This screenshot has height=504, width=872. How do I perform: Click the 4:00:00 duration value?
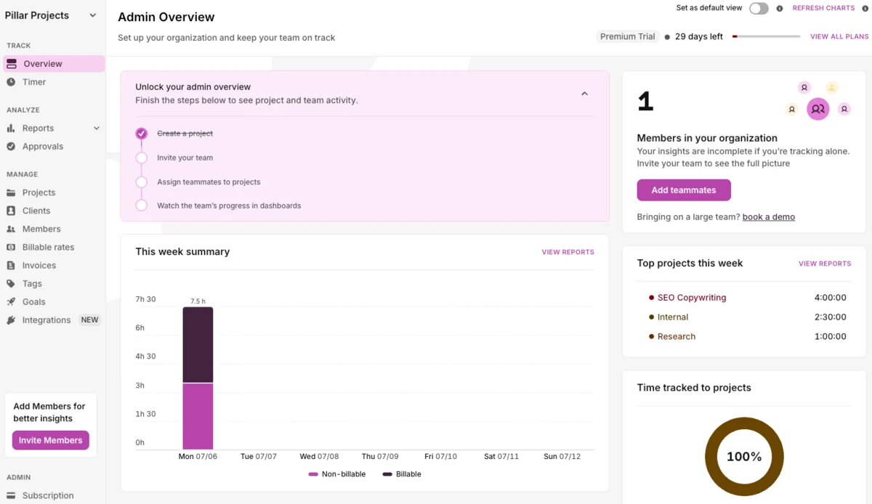[831, 298]
